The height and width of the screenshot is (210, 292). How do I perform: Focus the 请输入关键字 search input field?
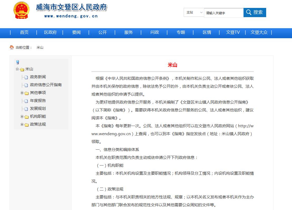223,13
